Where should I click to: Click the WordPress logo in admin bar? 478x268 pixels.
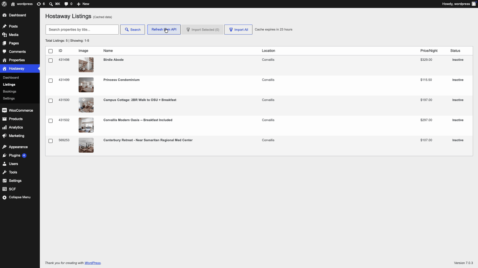(4, 4)
